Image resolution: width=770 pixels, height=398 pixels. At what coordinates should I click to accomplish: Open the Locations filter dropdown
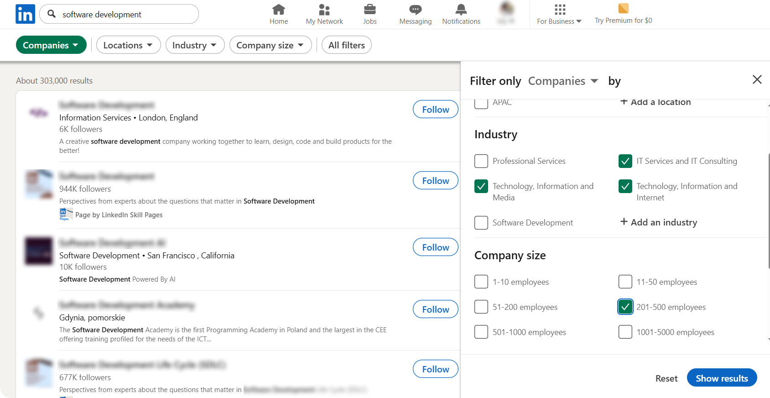click(128, 45)
